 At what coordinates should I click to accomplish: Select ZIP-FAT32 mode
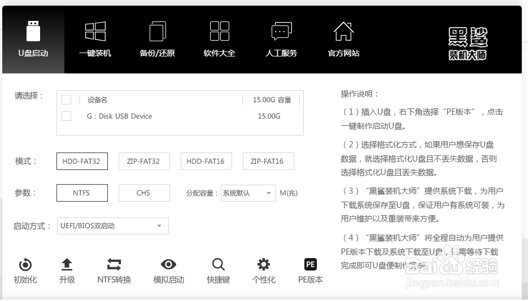coord(144,162)
